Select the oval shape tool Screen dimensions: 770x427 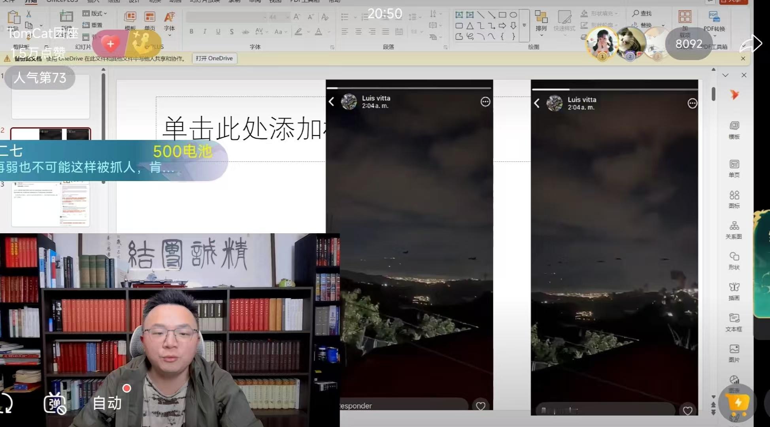pyautogui.click(x=513, y=15)
